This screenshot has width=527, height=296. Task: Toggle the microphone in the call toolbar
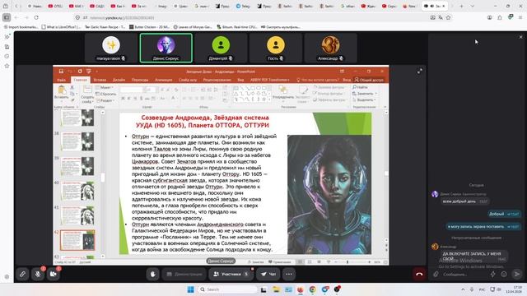click(38, 274)
